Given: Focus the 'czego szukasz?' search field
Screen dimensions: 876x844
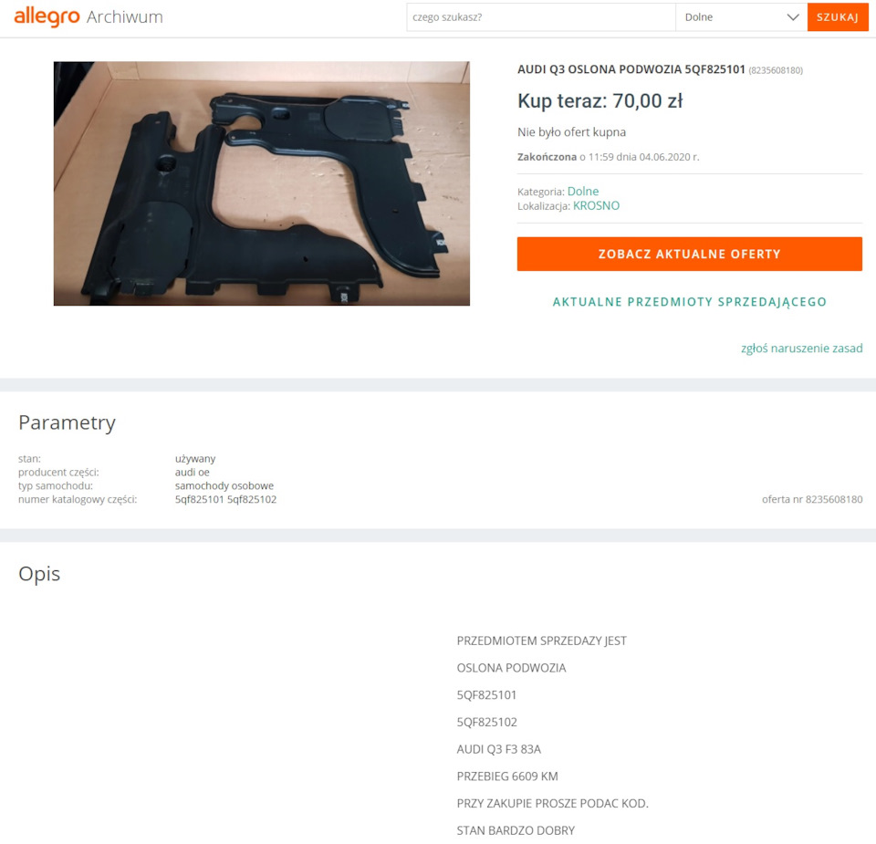Looking at the screenshot, I should [541, 17].
